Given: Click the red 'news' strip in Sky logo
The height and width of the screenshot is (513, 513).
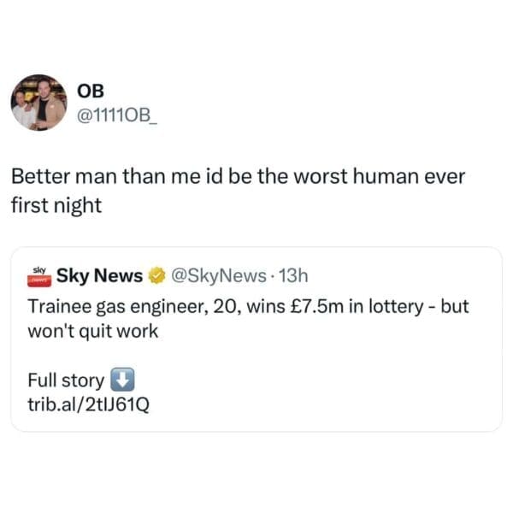Looking at the screenshot, I should (x=39, y=280).
